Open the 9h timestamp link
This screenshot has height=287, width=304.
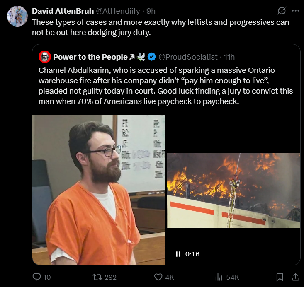[151, 11]
